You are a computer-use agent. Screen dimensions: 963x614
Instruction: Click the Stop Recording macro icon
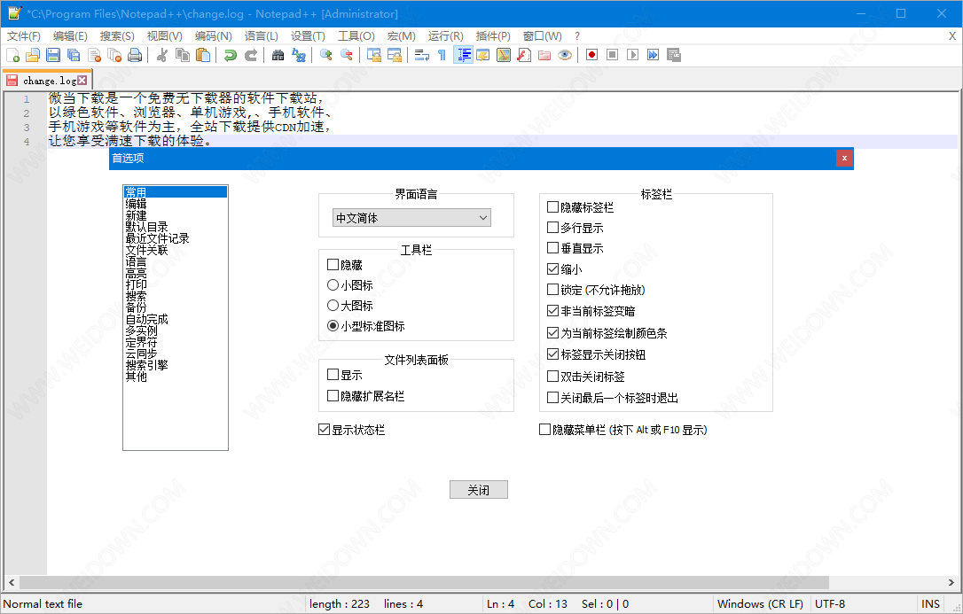click(613, 55)
